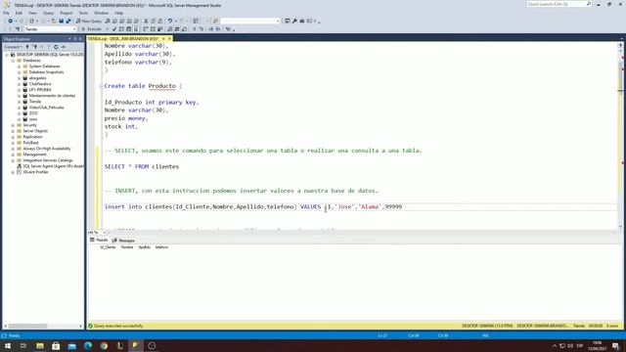Refresh the Object Explorer

tap(56, 47)
